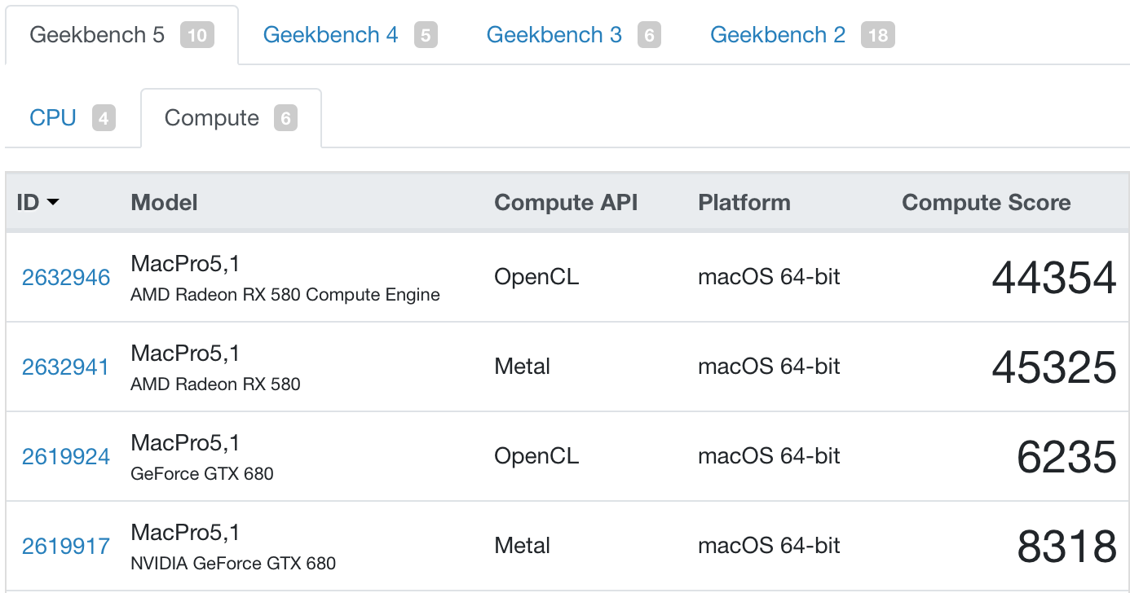Click Metal in the 2619917 row

[x=523, y=546]
